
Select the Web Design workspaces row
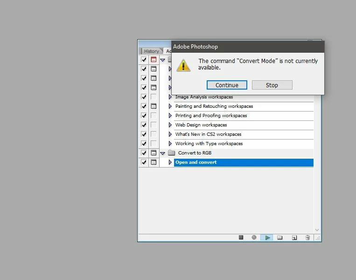244,125
